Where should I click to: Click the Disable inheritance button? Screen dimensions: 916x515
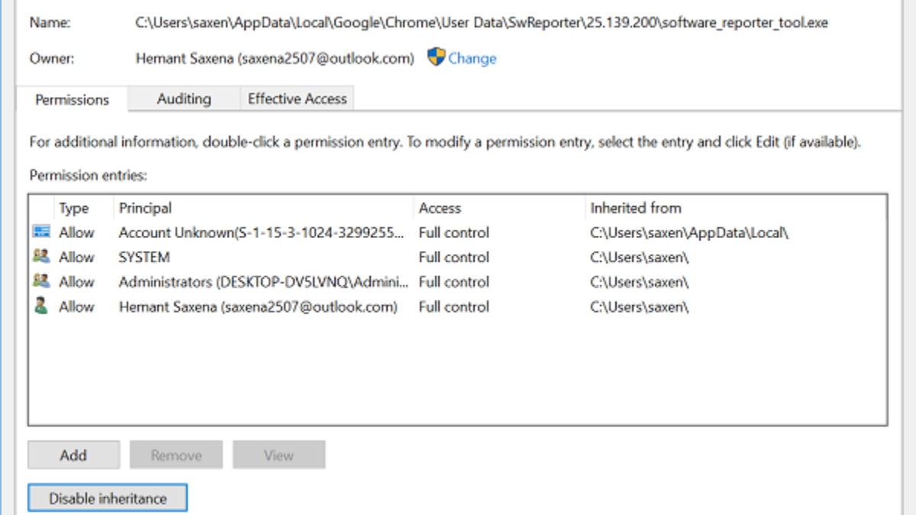pyautogui.click(x=108, y=499)
